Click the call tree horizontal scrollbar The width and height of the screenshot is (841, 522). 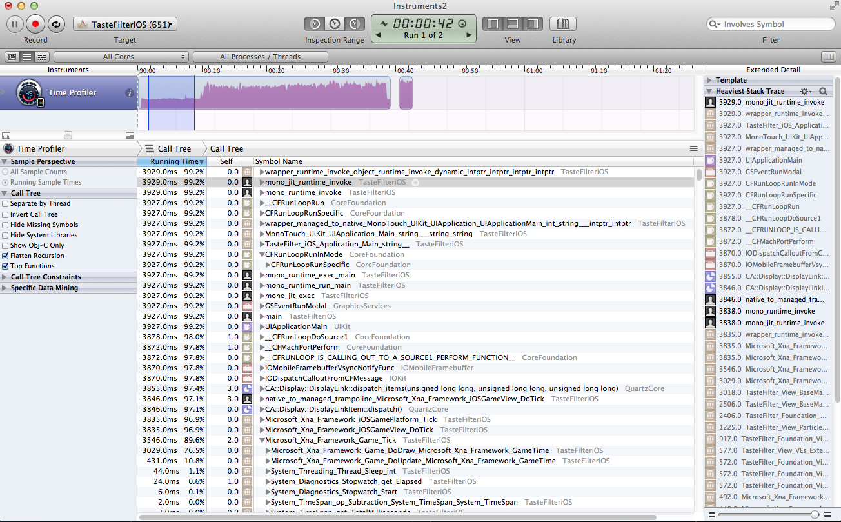(398, 517)
